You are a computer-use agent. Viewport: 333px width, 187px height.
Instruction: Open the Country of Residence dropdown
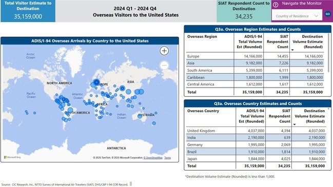pyautogui.click(x=297, y=16)
